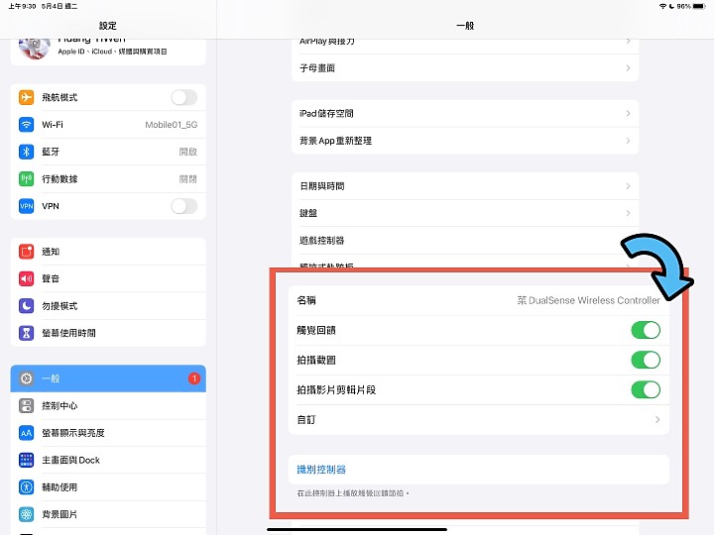Tap the General gear icon (一般)
The image size is (714, 535).
[x=27, y=378]
